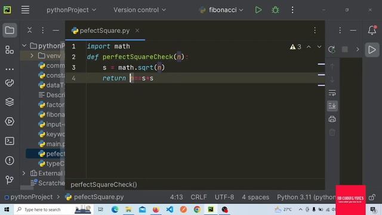The height and width of the screenshot is (215, 382).
Task: Open the Python 3.11 interpreter selector
Action: (306, 197)
